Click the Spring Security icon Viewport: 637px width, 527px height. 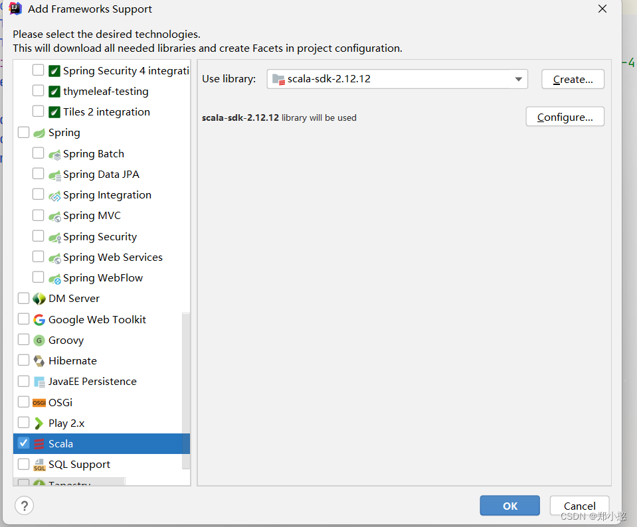[x=54, y=237]
